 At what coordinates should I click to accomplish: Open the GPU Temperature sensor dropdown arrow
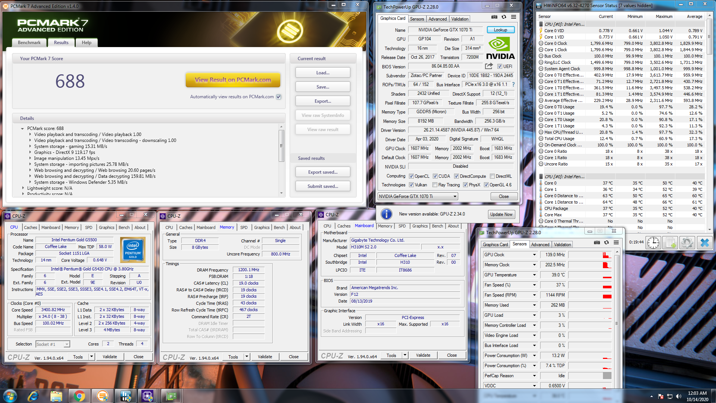(534, 275)
